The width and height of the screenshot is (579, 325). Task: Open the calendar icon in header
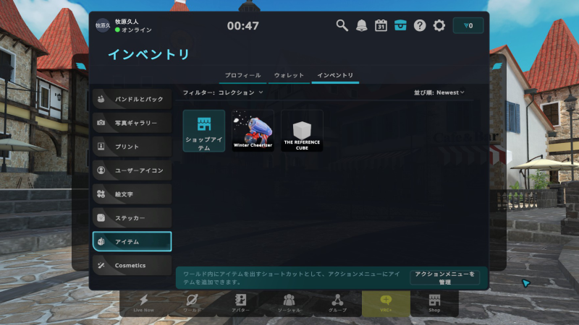pos(381,25)
